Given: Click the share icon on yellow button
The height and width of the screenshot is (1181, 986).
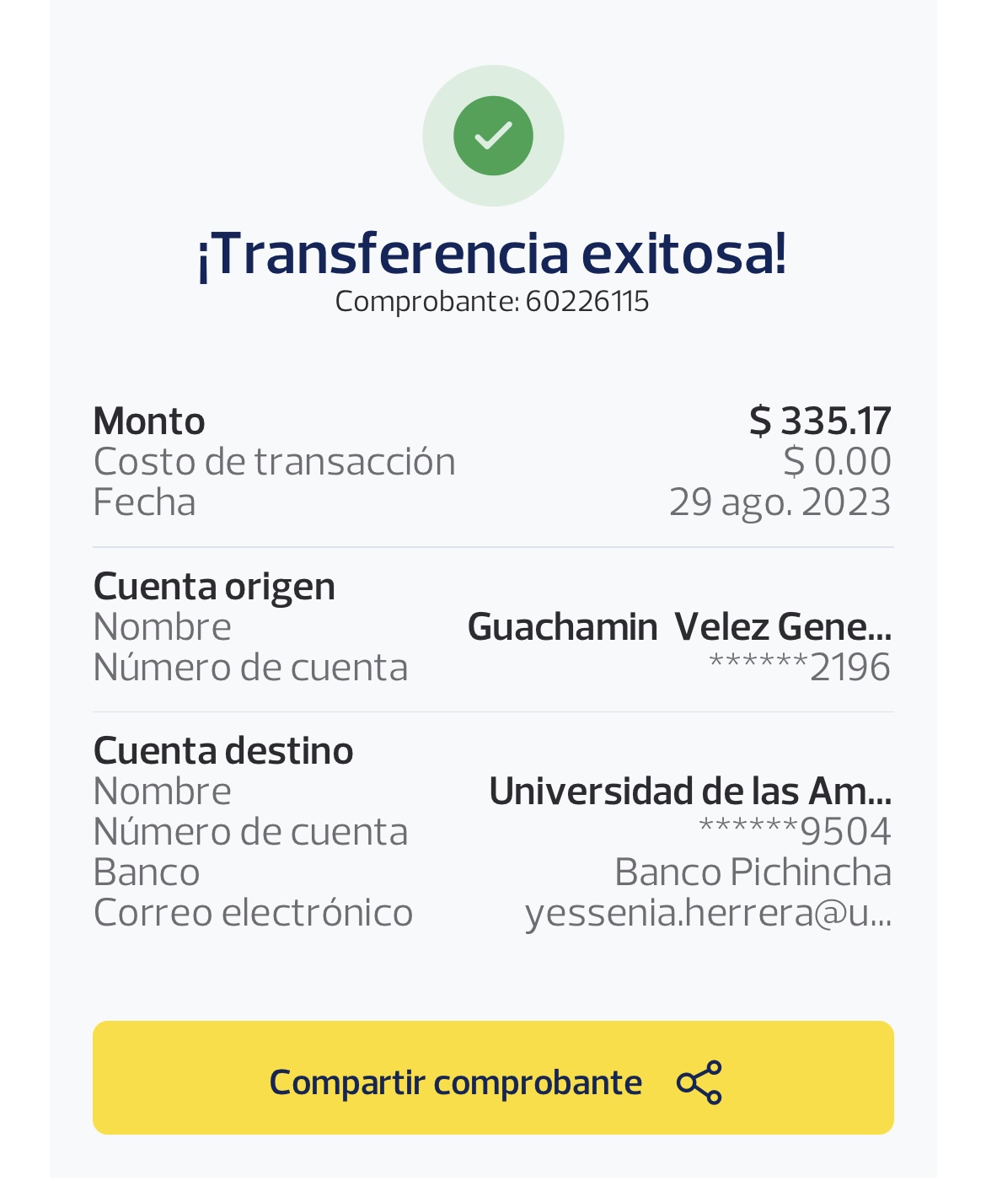Looking at the screenshot, I should 699,1082.
